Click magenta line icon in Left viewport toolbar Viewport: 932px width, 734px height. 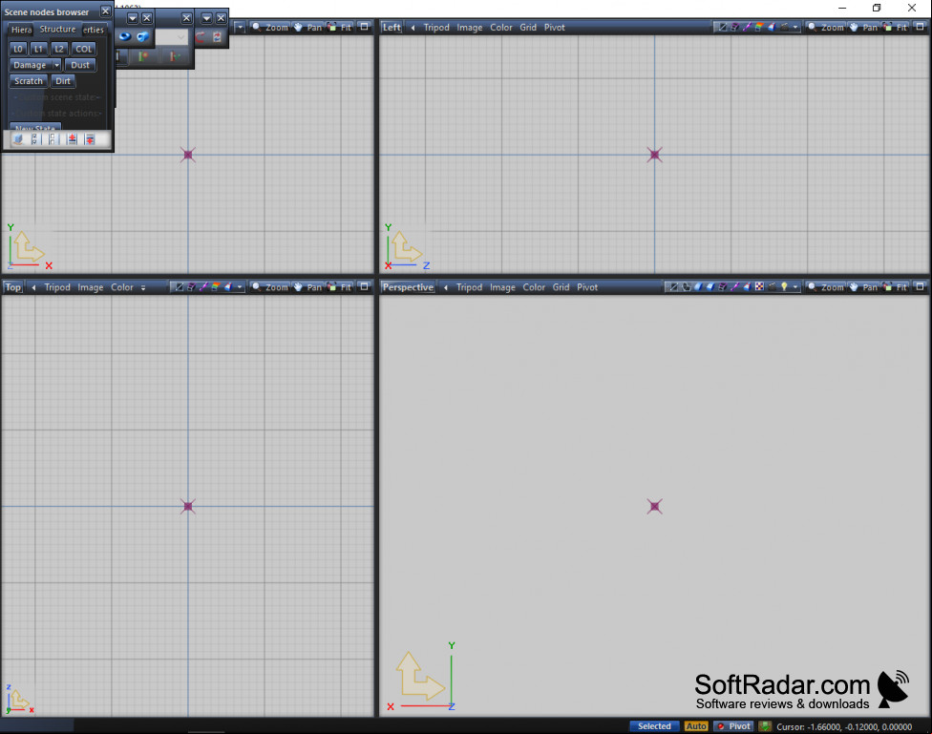tap(747, 27)
